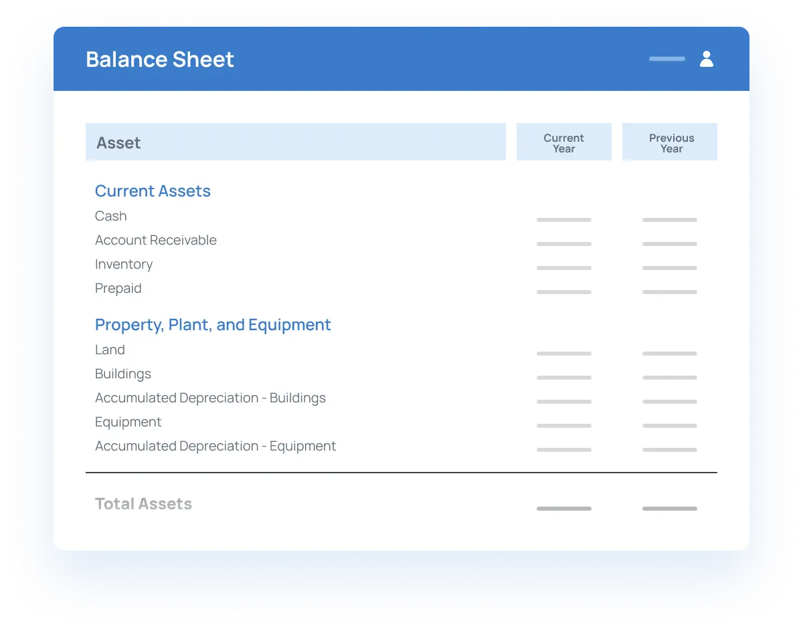Image resolution: width=803 pixels, height=631 pixels.
Task: Select the Cash value bar under Current Year
Action: [x=563, y=220]
